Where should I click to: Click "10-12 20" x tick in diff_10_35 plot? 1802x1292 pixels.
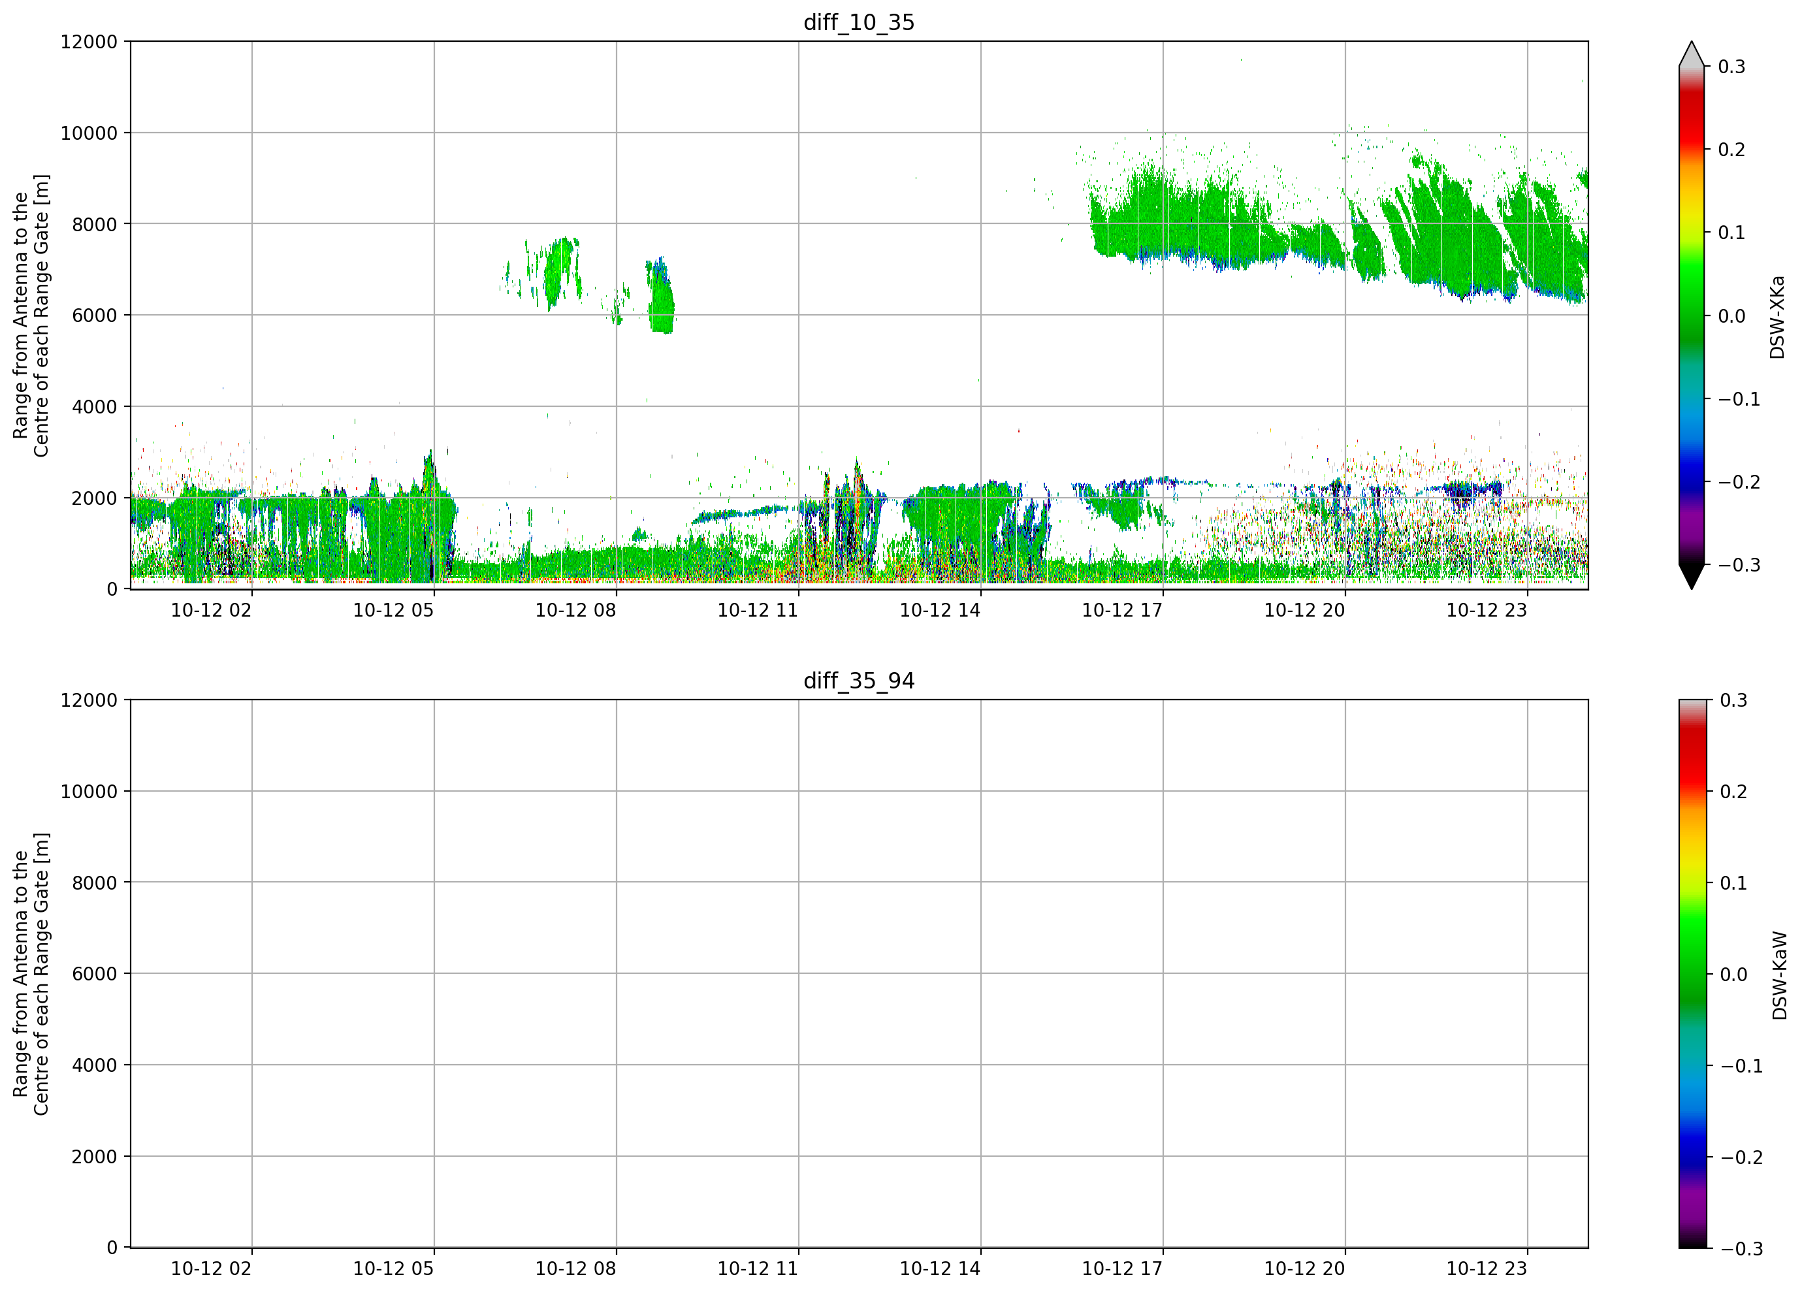tap(1304, 610)
